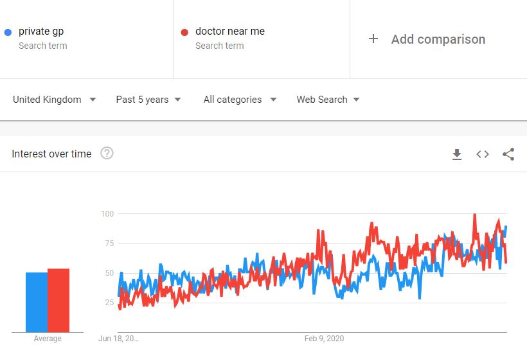Edit the private gp search term

[41, 31]
